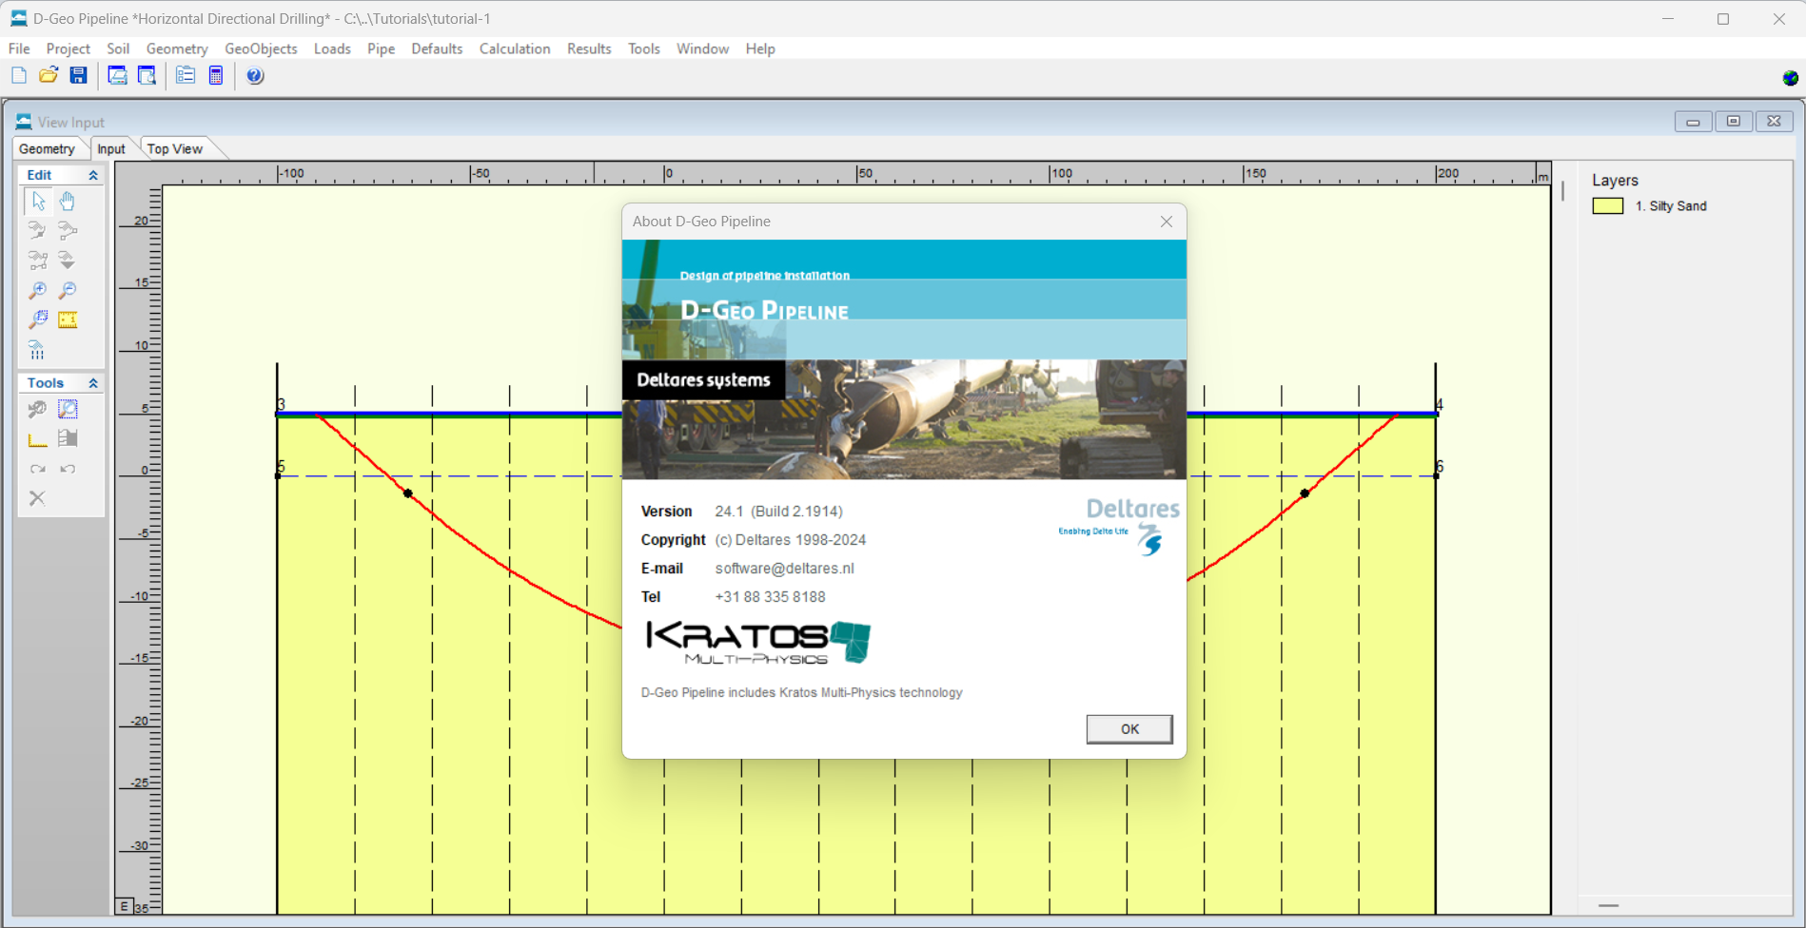Click the Add calculation verticals tool
Viewport: 1806px width, 928px height.
click(37, 350)
